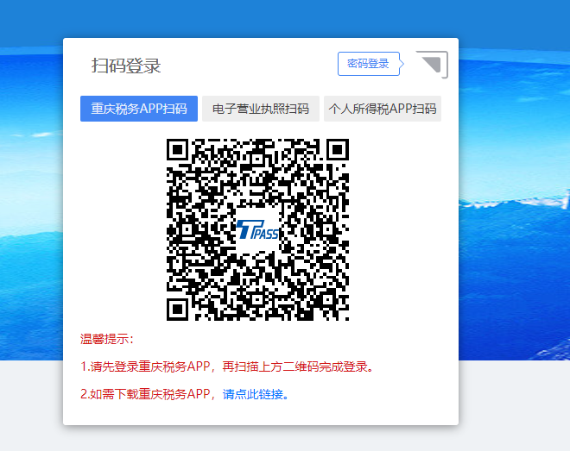
Task: Click the login QR code image
Action: click(257, 229)
